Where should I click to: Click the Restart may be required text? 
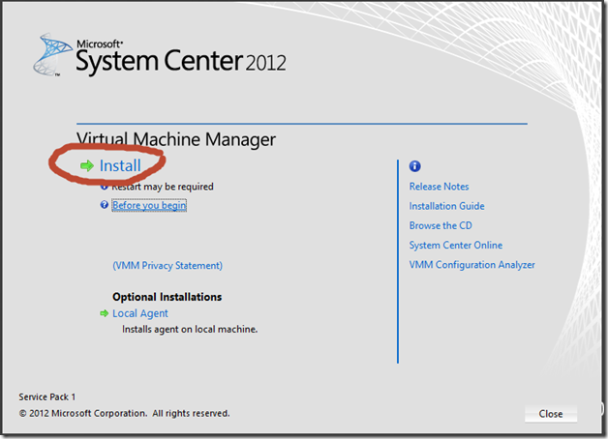(x=163, y=187)
